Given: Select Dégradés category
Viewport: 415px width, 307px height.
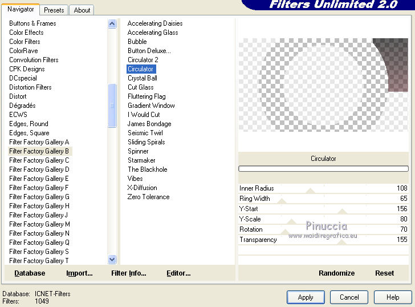Looking at the screenshot, I should pyautogui.click(x=22, y=106).
